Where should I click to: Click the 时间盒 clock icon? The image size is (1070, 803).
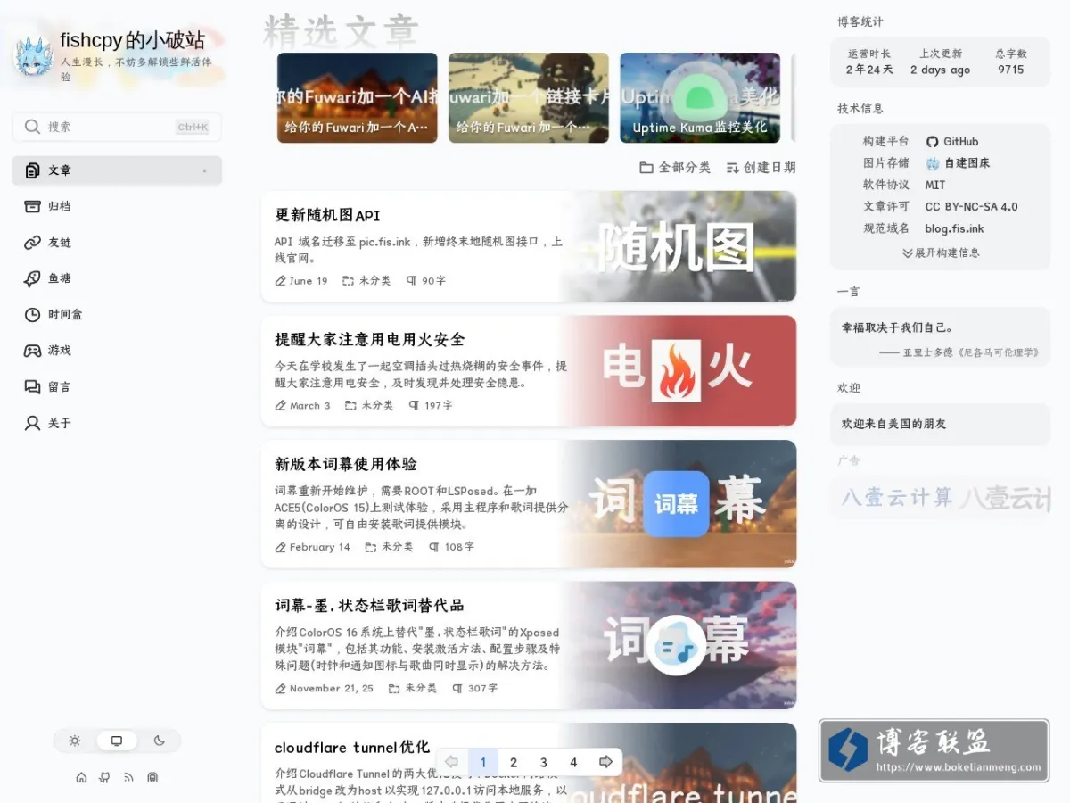[32, 315]
